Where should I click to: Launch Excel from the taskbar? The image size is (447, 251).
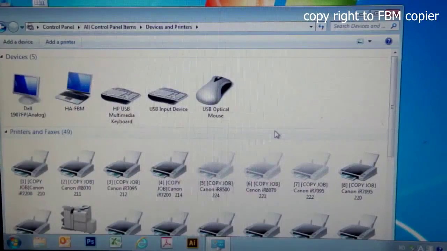point(116,242)
